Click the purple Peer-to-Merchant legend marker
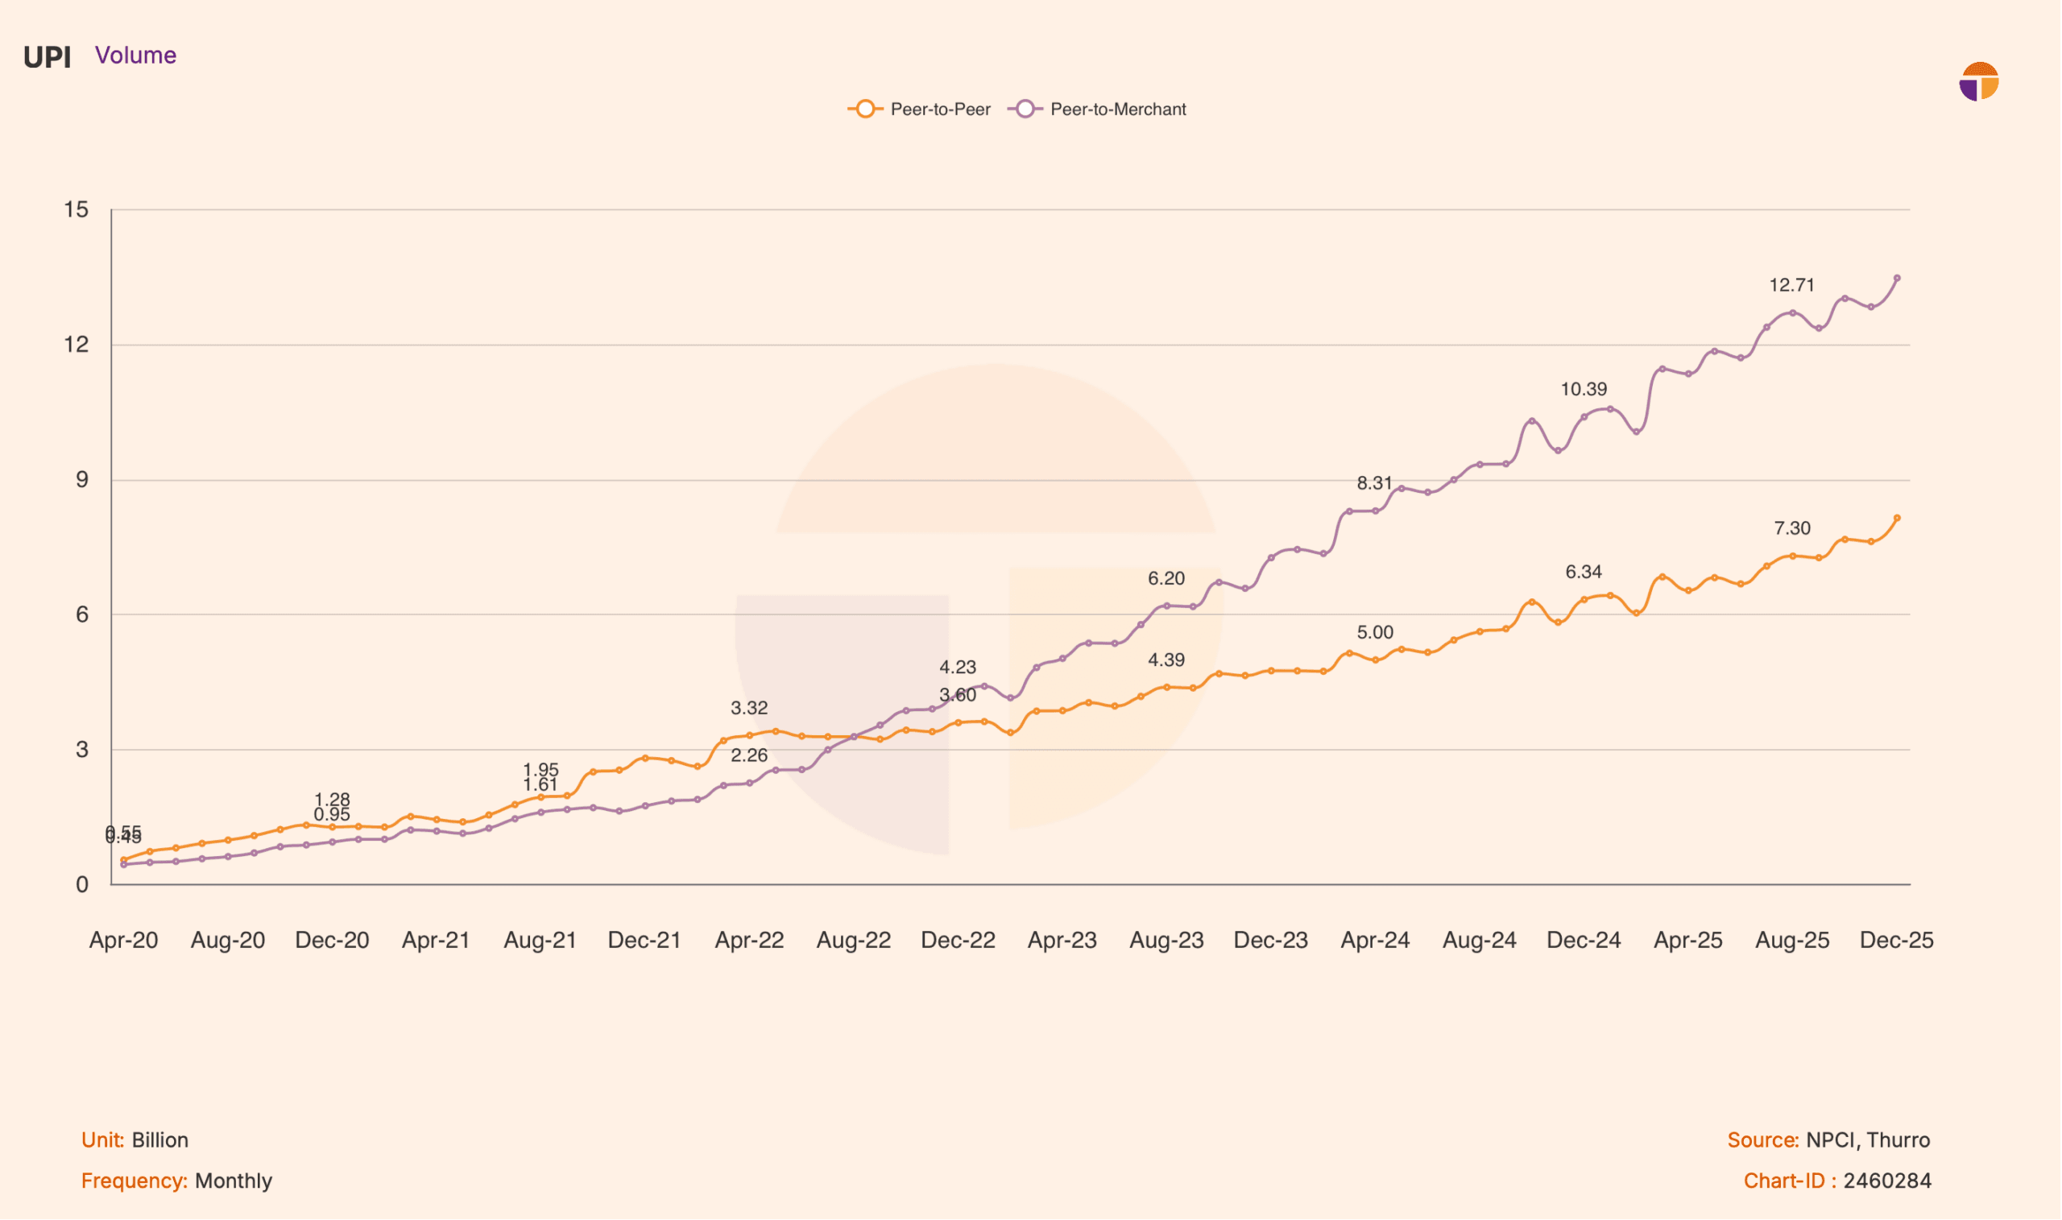 (1025, 110)
